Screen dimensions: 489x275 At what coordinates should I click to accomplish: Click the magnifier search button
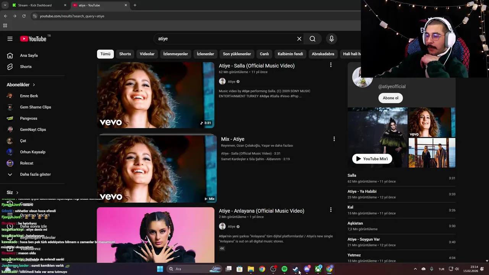click(313, 39)
